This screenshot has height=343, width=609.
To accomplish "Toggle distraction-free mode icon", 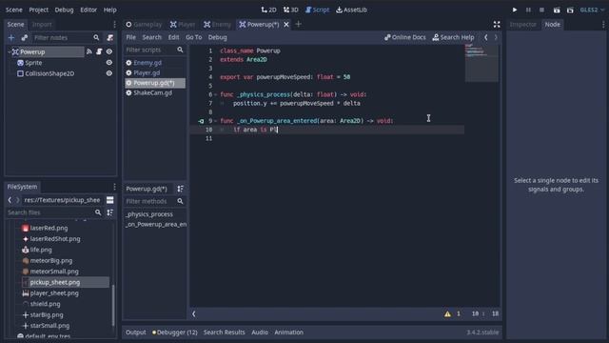I will pyautogui.click(x=497, y=25).
